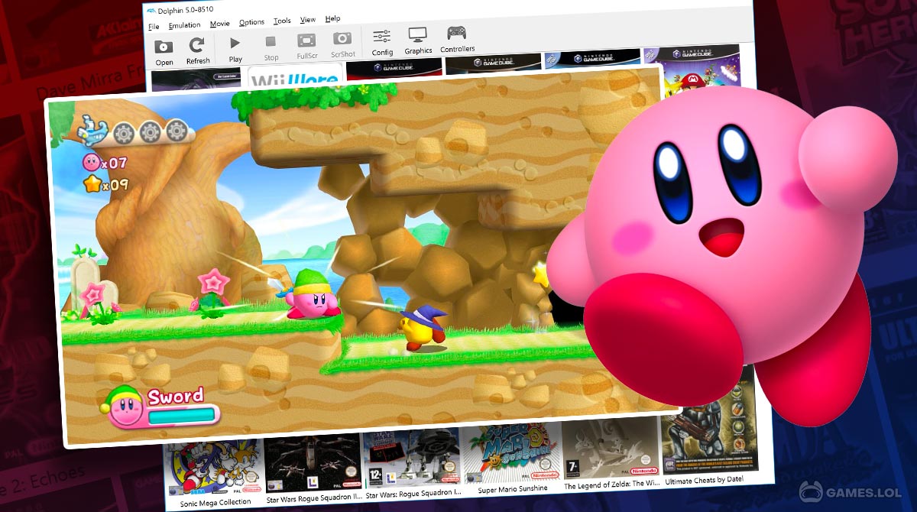Open the Options menu

pyautogui.click(x=251, y=23)
